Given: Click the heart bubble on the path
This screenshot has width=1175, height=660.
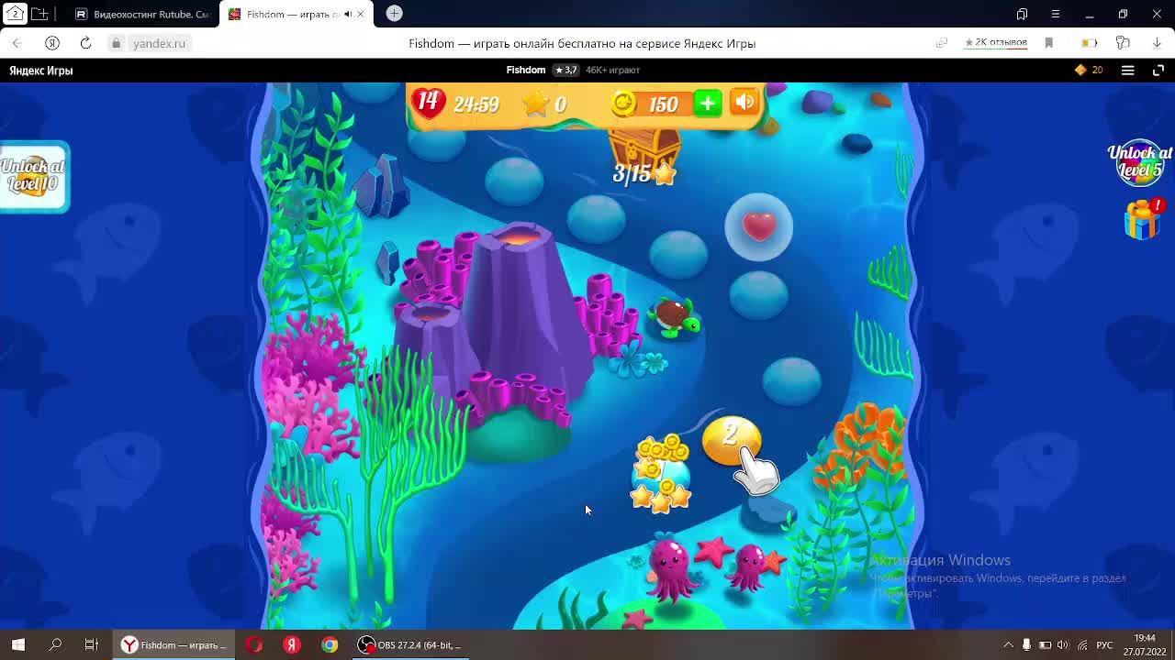Looking at the screenshot, I should pos(758,226).
